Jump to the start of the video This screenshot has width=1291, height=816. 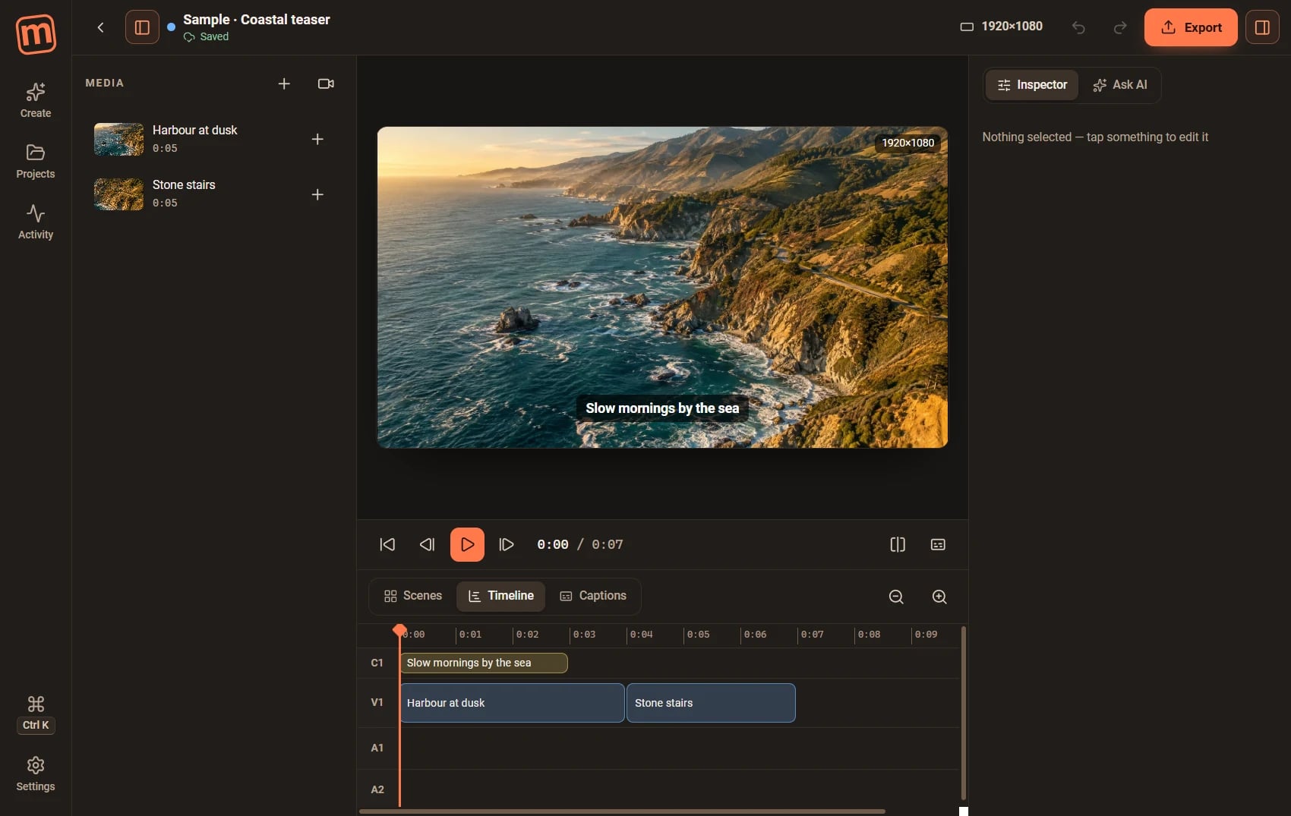pos(387,544)
